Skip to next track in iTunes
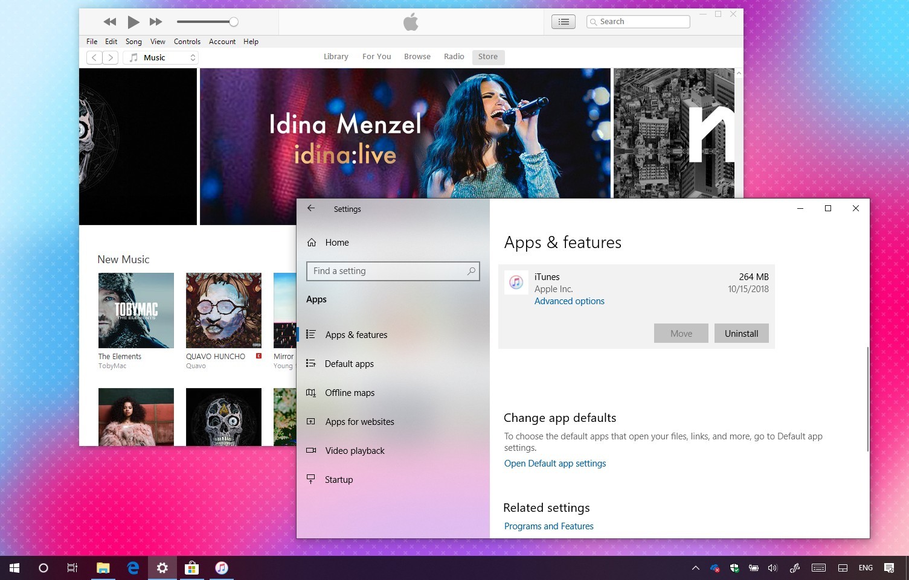Screen dimensions: 909x580 point(156,22)
